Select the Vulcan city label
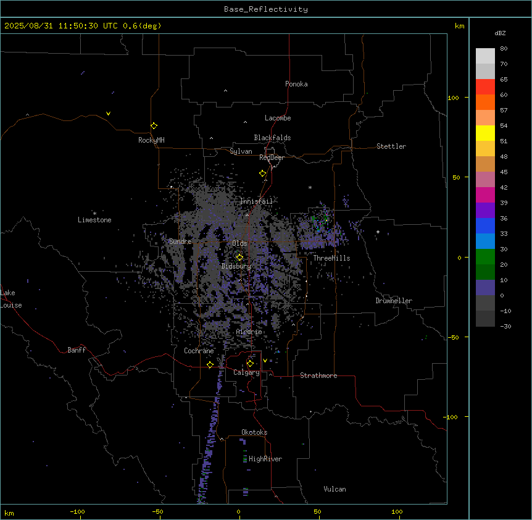 pos(335,489)
